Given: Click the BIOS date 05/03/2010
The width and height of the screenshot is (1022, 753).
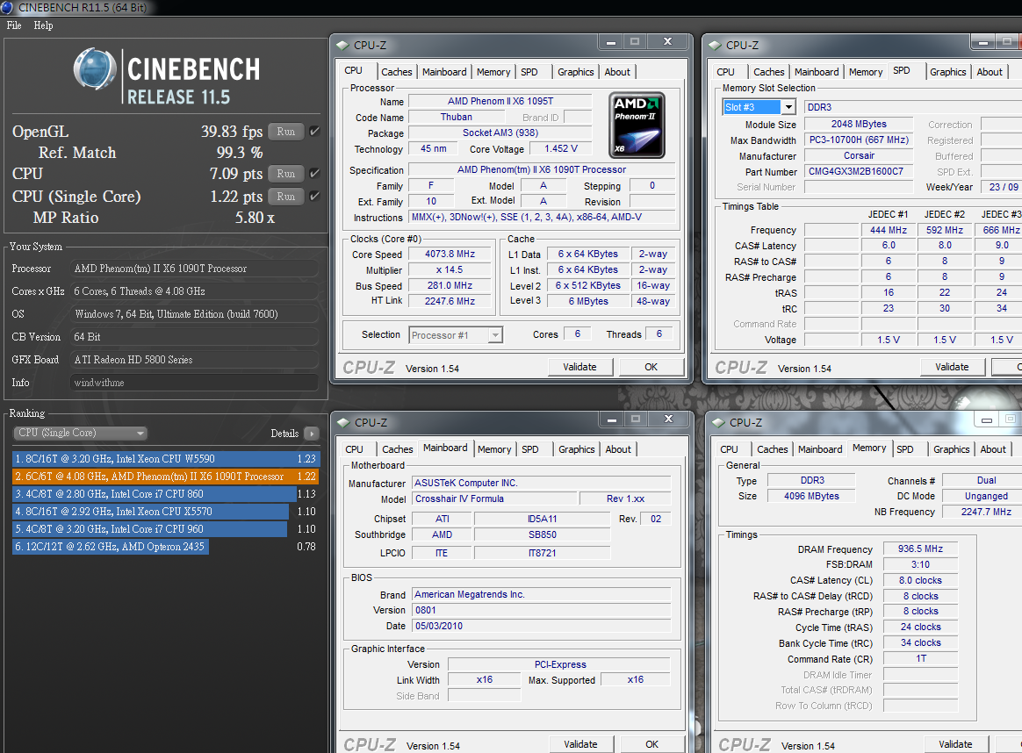Looking at the screenshot, I should coord(541,626).
